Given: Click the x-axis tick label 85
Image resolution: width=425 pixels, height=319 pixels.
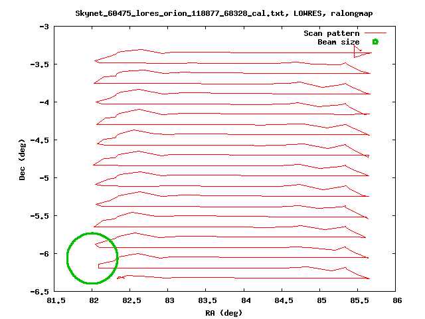Looking at the screenshot, I should (321, 300).
